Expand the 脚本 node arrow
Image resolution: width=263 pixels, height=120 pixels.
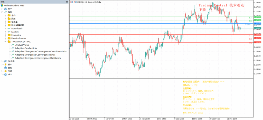pyautogui.click(x=2, y=64)
